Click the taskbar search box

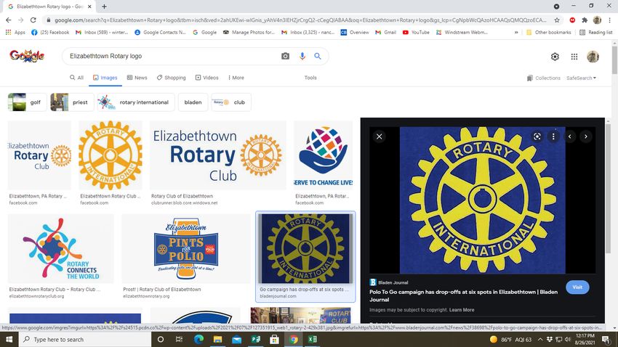(x=85, y=339)
